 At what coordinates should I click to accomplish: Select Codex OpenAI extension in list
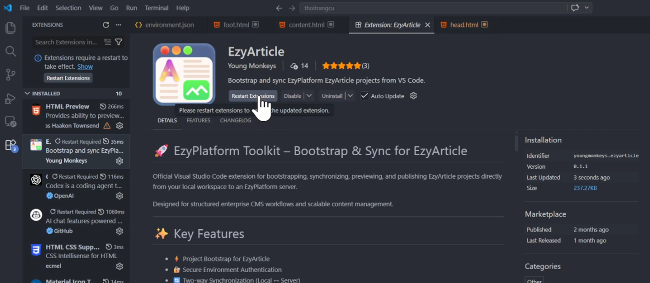tap(76, 187)
